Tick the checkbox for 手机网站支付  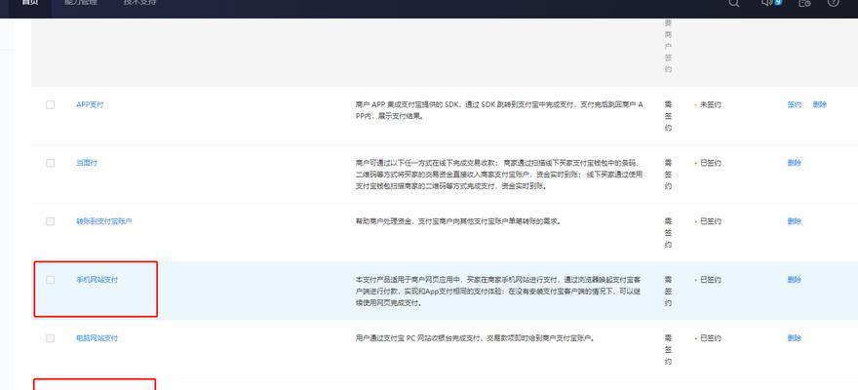51,280
